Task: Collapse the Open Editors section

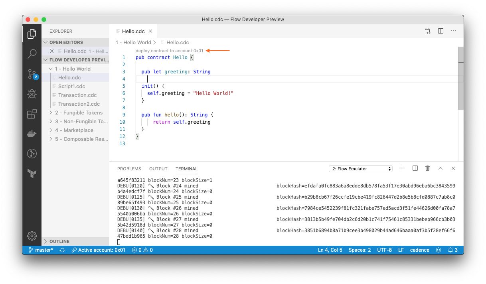Action: click(75, 42)
